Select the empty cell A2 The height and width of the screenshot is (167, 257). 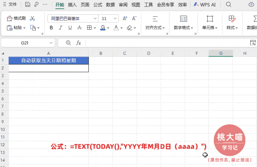[49, 68]
